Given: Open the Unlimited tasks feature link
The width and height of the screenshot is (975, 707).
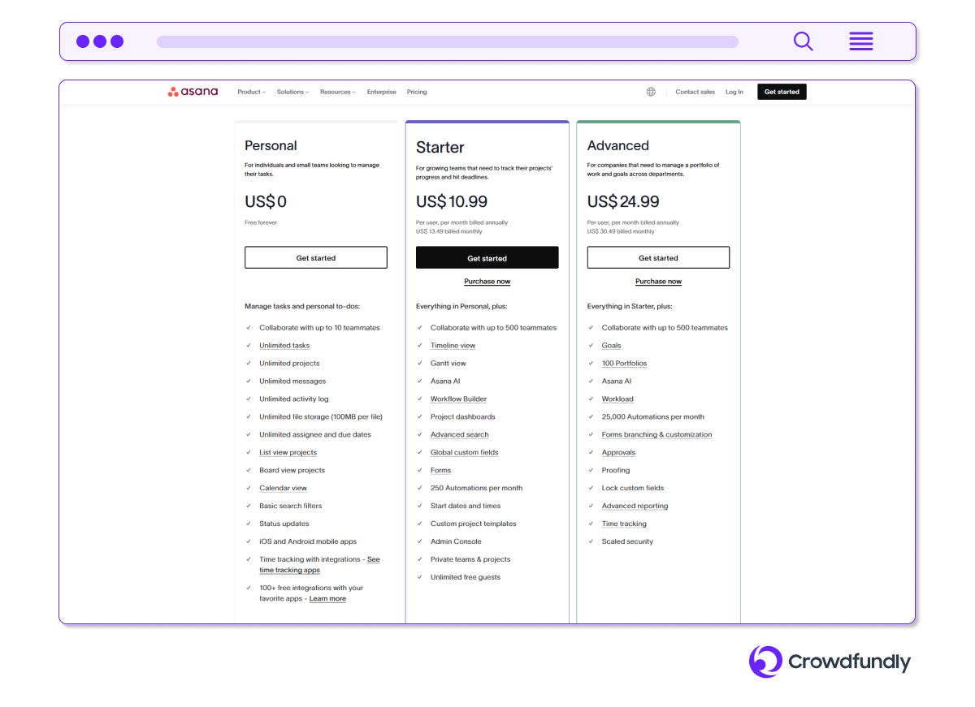Looking at the screenshot, I should [x=284, y=346].
